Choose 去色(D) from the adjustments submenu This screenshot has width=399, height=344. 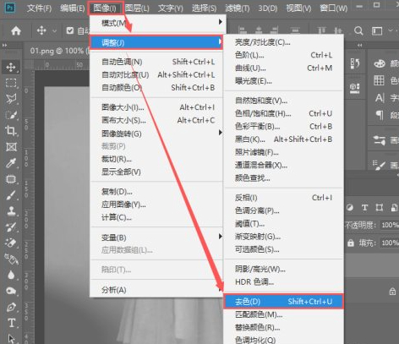pos(284,302)
